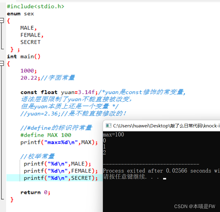The width and height of the screenshot is (220, 212).
Task: Click the '//枚举常量' comment line
Action: (37, 156)
